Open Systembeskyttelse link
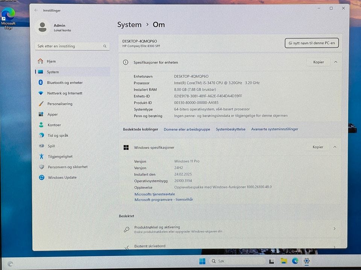 point(231,129)
